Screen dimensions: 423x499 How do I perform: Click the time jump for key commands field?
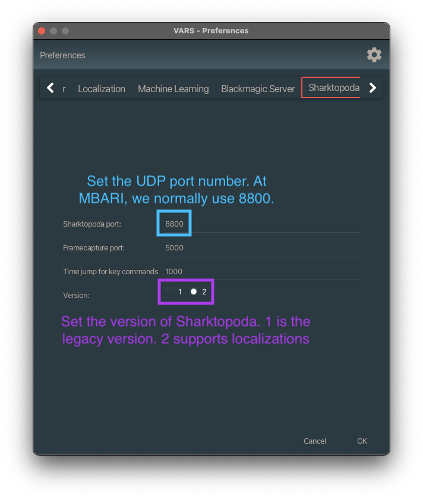coord(262,272)
